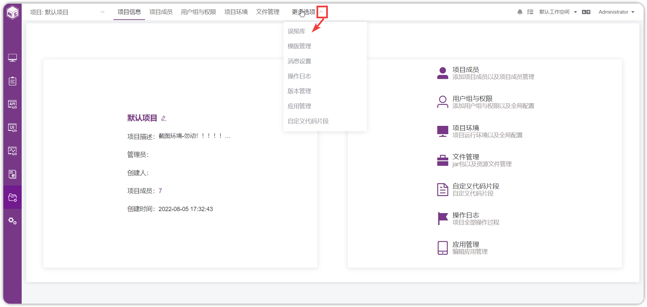Image resolution: width=647 pixels, height=307 pixels.
Task: Switch to the 项目信息 tab
Action: [129, 12]
